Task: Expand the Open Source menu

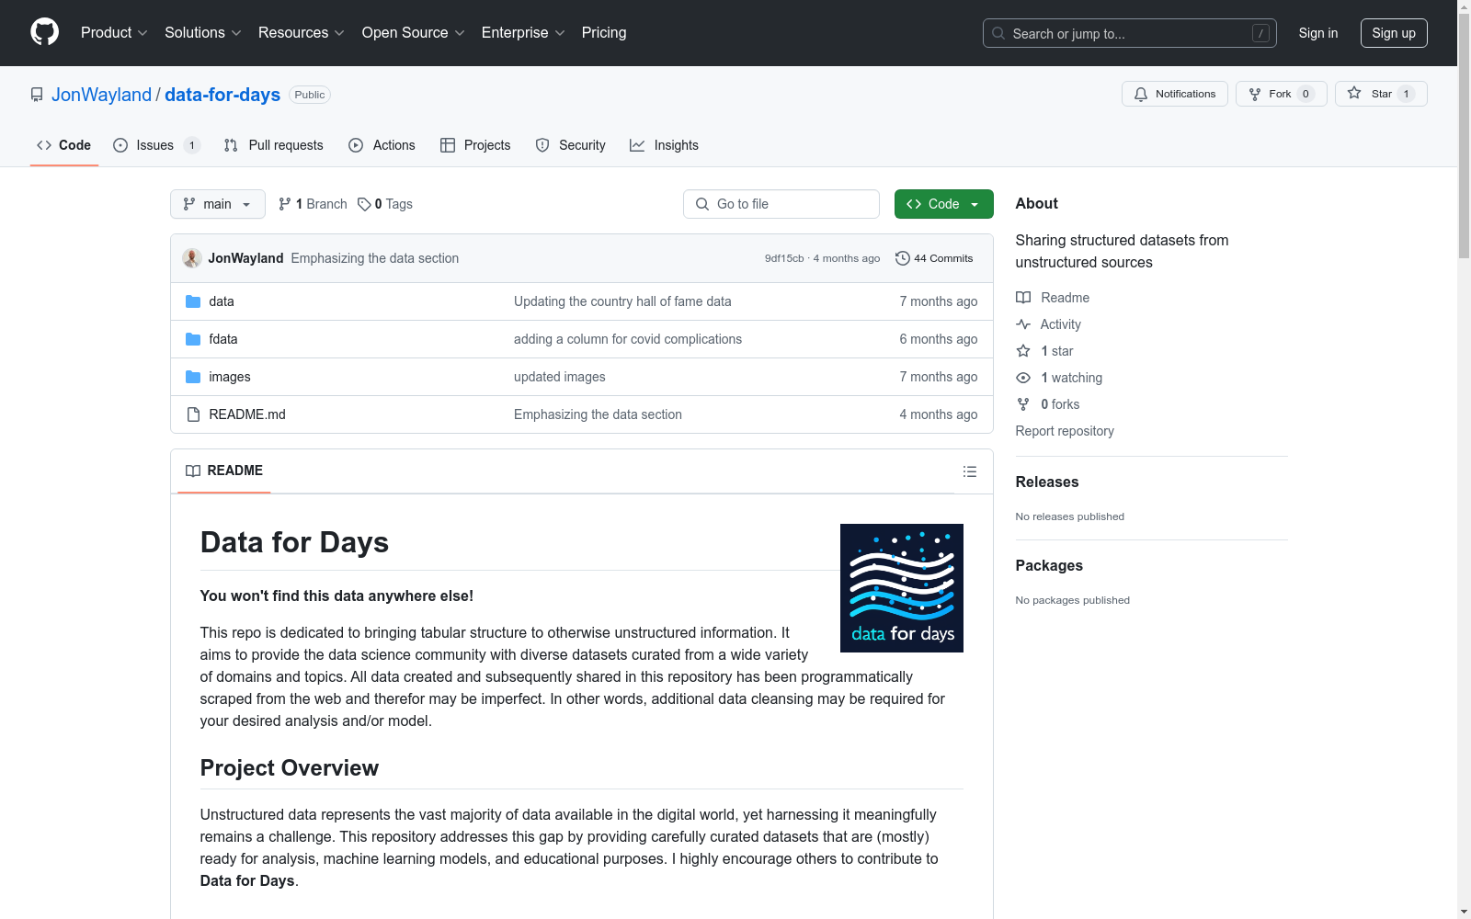Action: pyautogui.click(x=414, y=32)
